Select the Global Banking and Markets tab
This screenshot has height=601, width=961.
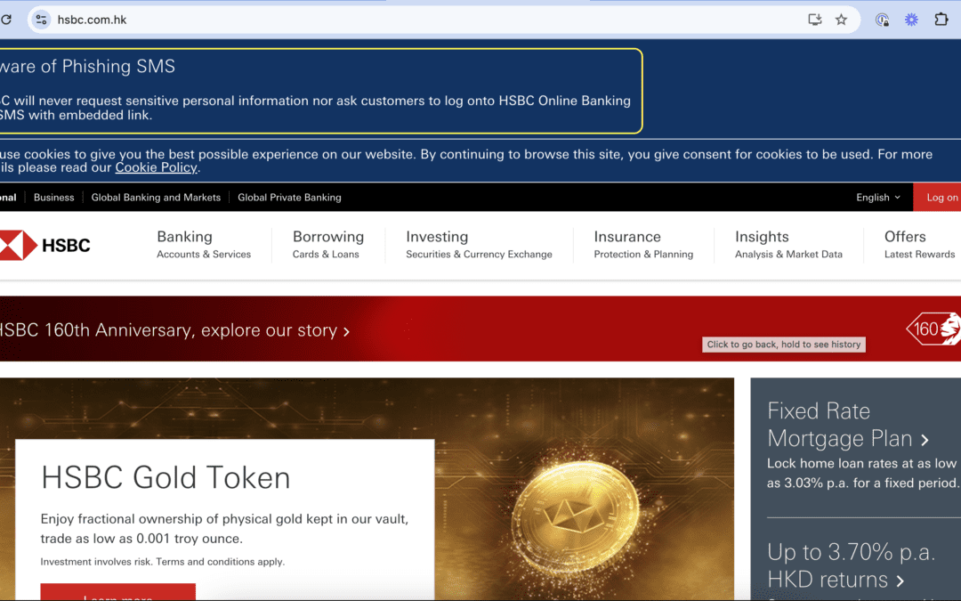(156, 198)
